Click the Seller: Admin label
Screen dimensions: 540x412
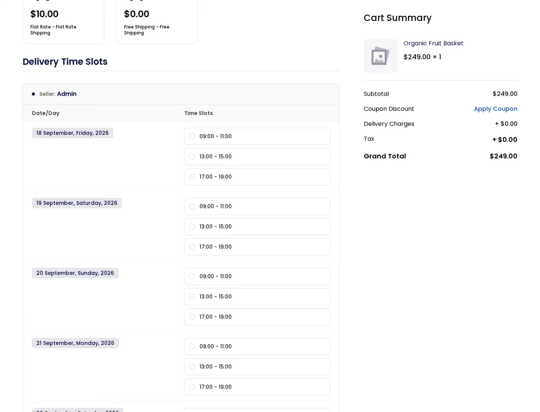pyautogui.click(x=58, y=94)
